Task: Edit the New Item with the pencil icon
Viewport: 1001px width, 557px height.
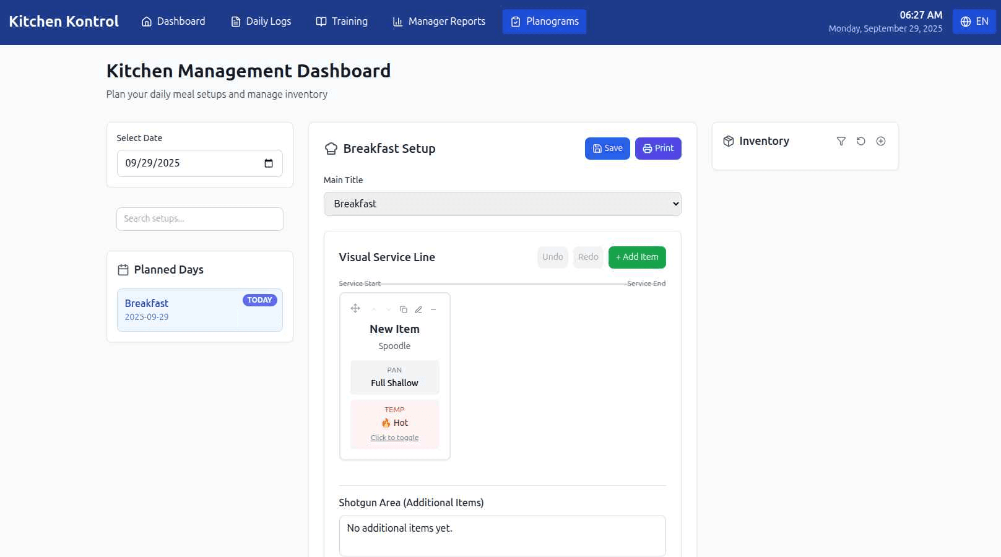Action: tap(418, 308)
